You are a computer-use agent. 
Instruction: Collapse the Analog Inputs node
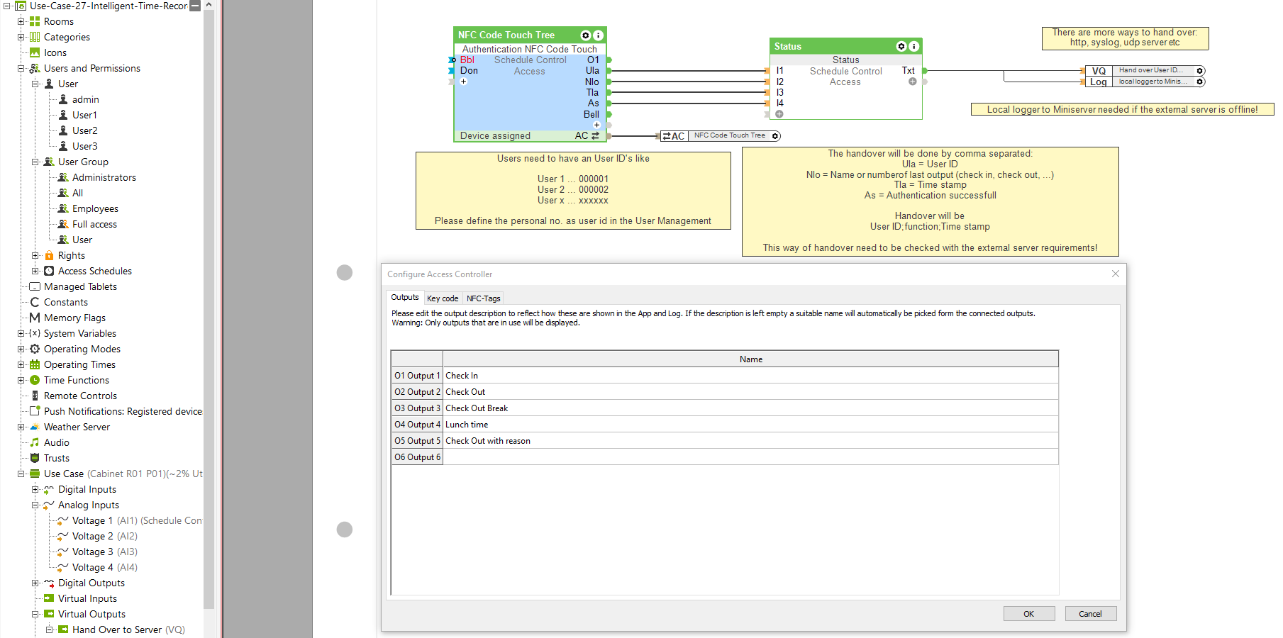click(x=35, y=505)
